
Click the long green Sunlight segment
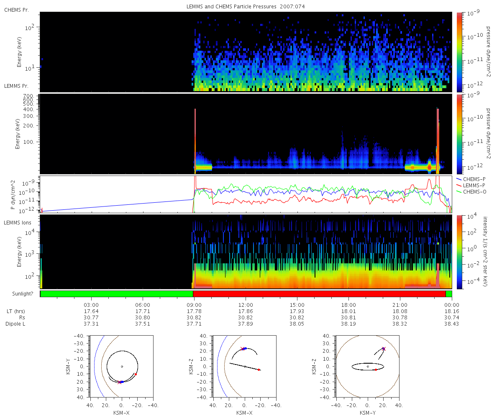(117, 294)
